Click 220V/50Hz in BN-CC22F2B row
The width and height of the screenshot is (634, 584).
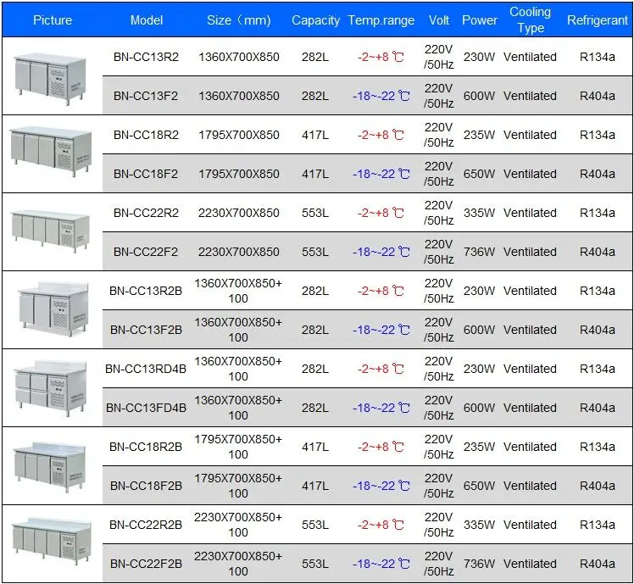(439, 564)
